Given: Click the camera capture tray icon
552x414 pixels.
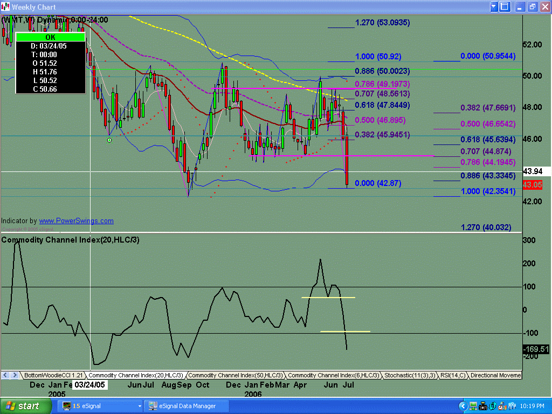Looking at the screenshot, I should [482, 406].
